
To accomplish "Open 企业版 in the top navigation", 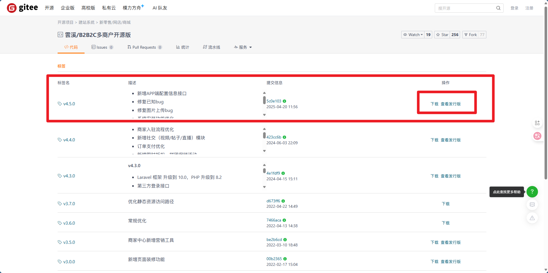I will [68, 8].
